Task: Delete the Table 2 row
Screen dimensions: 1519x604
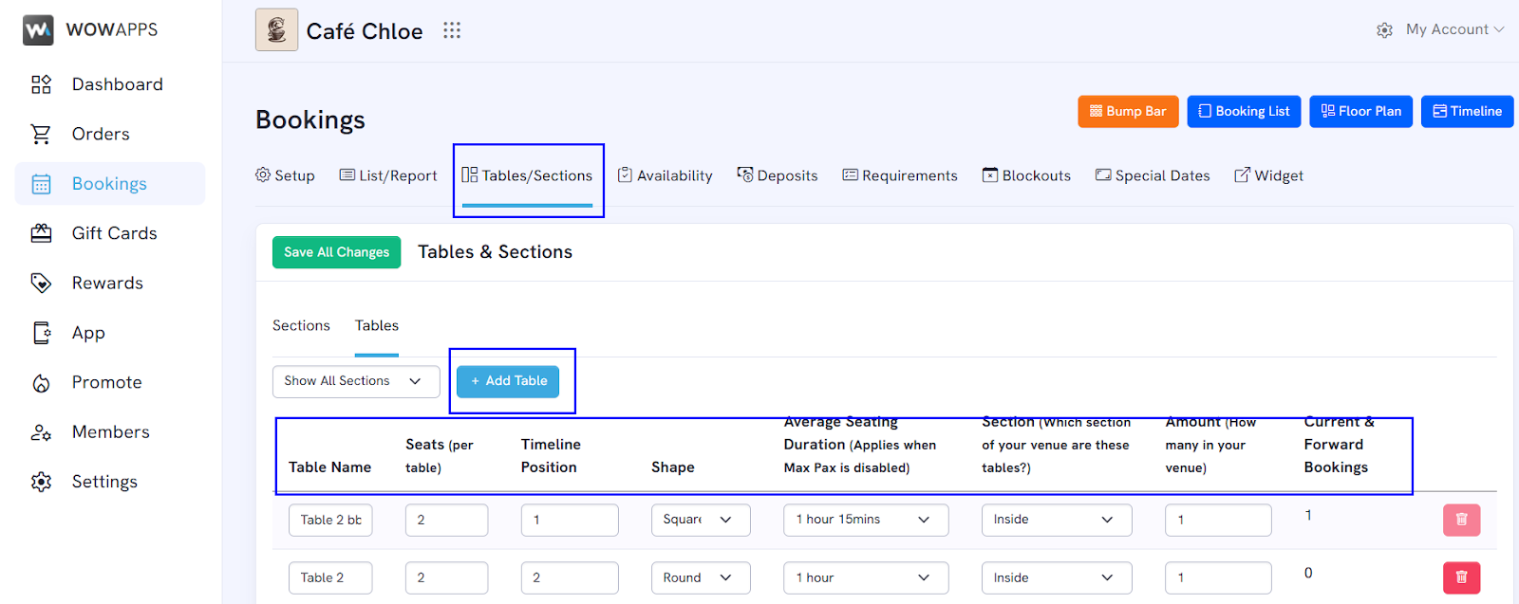Action: click(x=1462, y=577)
